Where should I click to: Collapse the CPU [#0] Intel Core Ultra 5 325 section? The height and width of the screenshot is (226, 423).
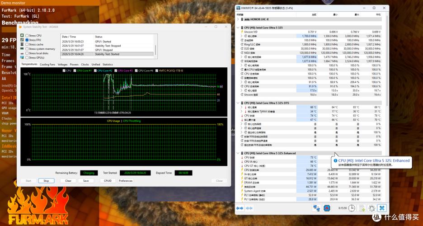coord(238,28)
